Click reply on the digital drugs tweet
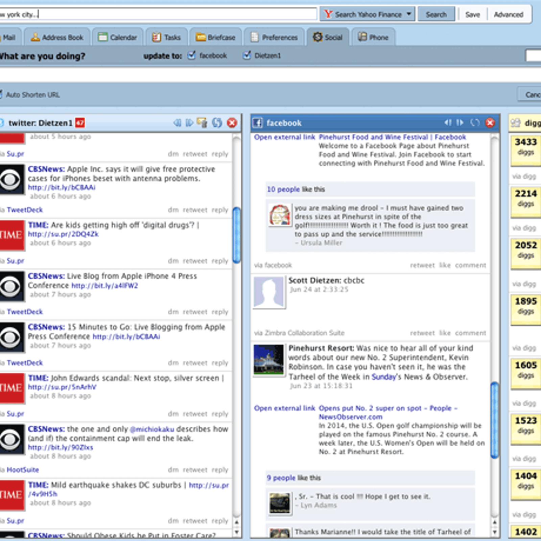Viewport: 541px width, 541px height. point(220,261)
